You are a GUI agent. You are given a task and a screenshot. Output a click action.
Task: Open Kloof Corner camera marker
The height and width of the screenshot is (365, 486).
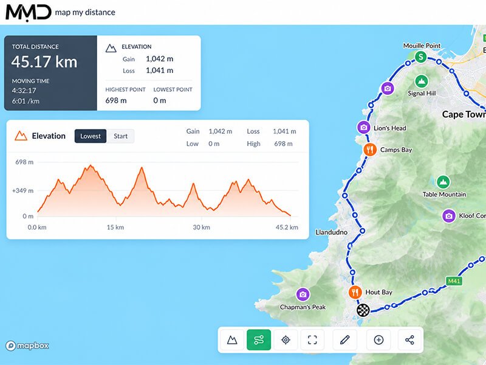[449, 216]
